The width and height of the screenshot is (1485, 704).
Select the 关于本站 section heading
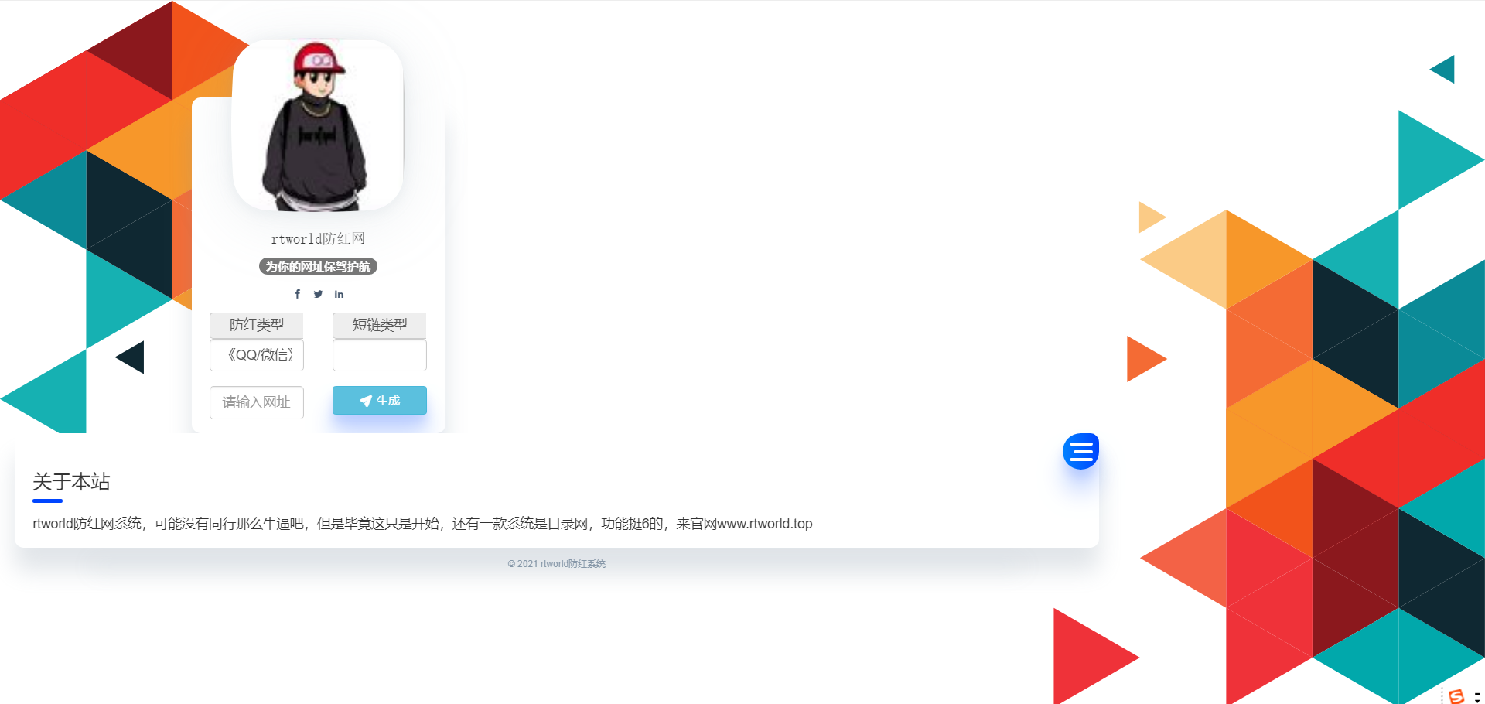[x=70, y=482]
